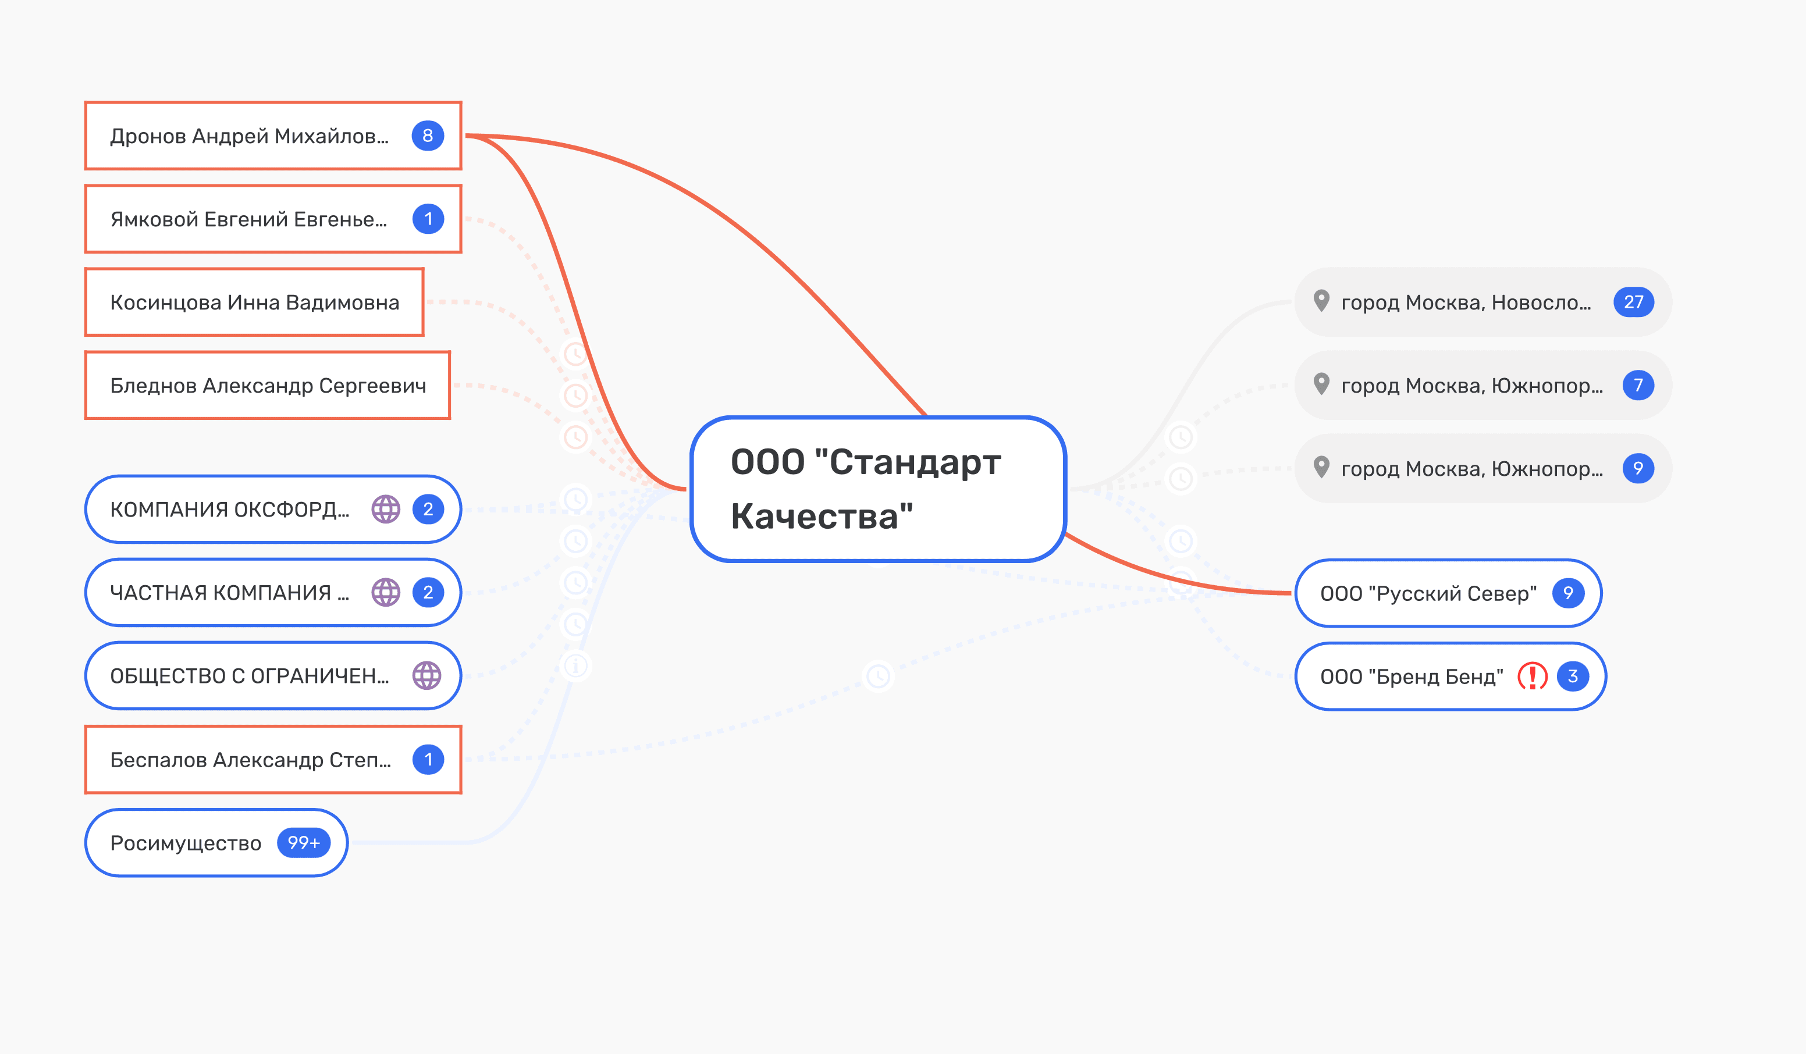Open the Бледнов Александр Сергеевич node
This screenshot has height=1054, width=1806.
(267, 386)
